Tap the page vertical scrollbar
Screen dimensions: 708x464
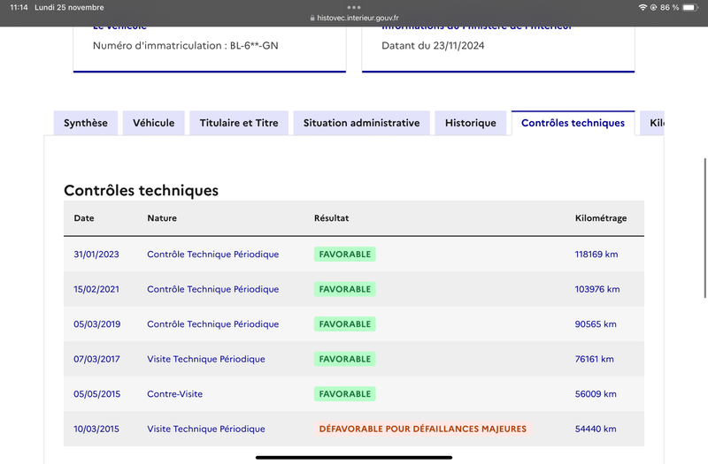pos(704,228)
